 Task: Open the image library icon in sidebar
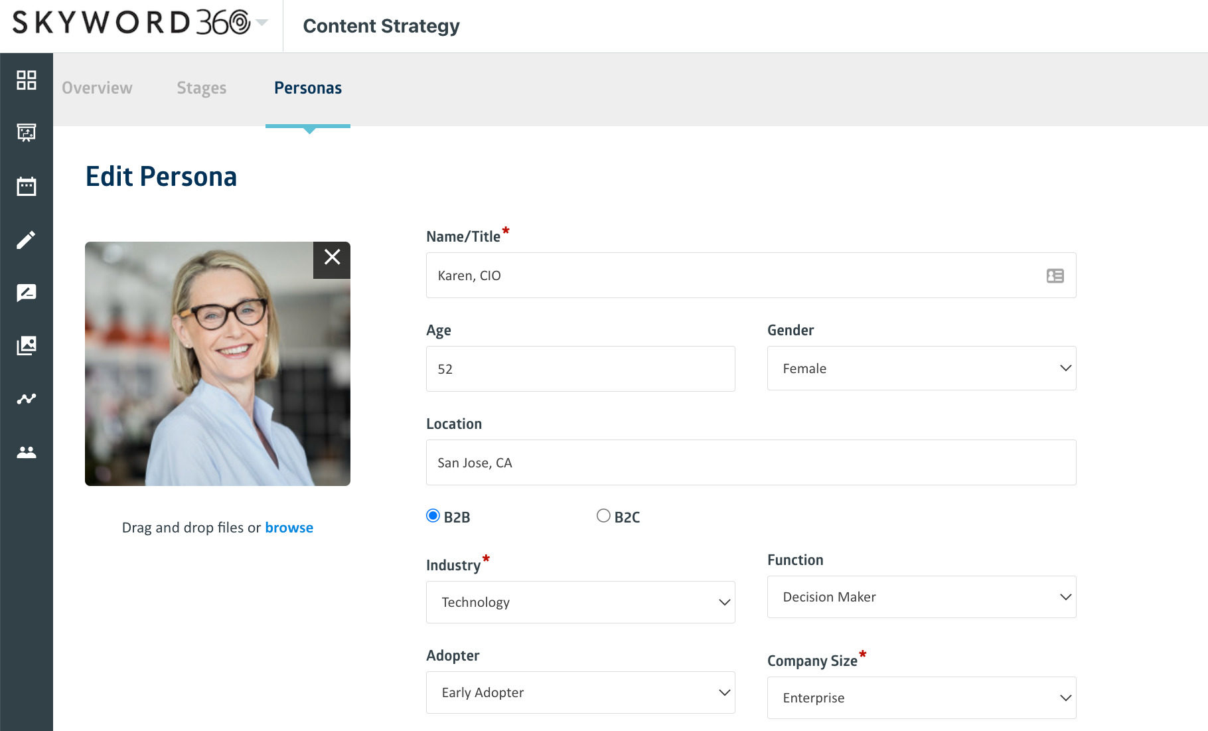pyautogui.click(x=27, y=345)
